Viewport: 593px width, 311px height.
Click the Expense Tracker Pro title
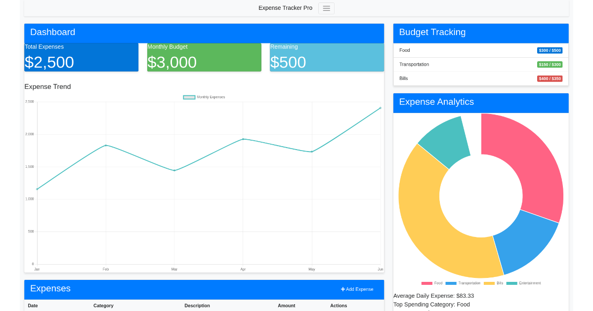[285, 8]
